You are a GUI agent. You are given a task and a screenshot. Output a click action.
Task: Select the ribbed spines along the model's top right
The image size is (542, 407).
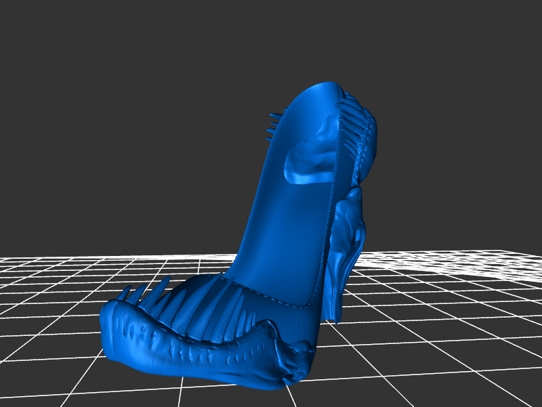[x=358, y=122]
